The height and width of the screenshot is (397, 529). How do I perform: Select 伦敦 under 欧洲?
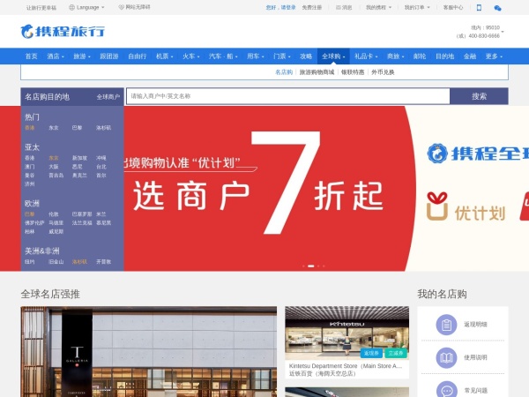point(54,214)
